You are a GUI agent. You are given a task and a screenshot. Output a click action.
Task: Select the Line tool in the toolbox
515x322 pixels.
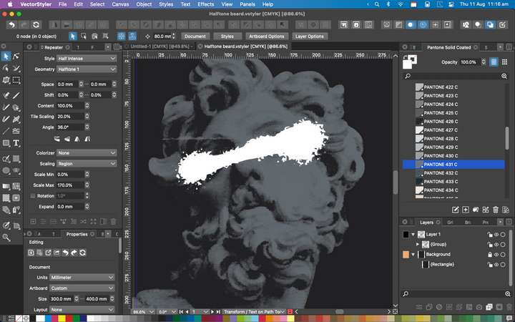pos(6,131)
